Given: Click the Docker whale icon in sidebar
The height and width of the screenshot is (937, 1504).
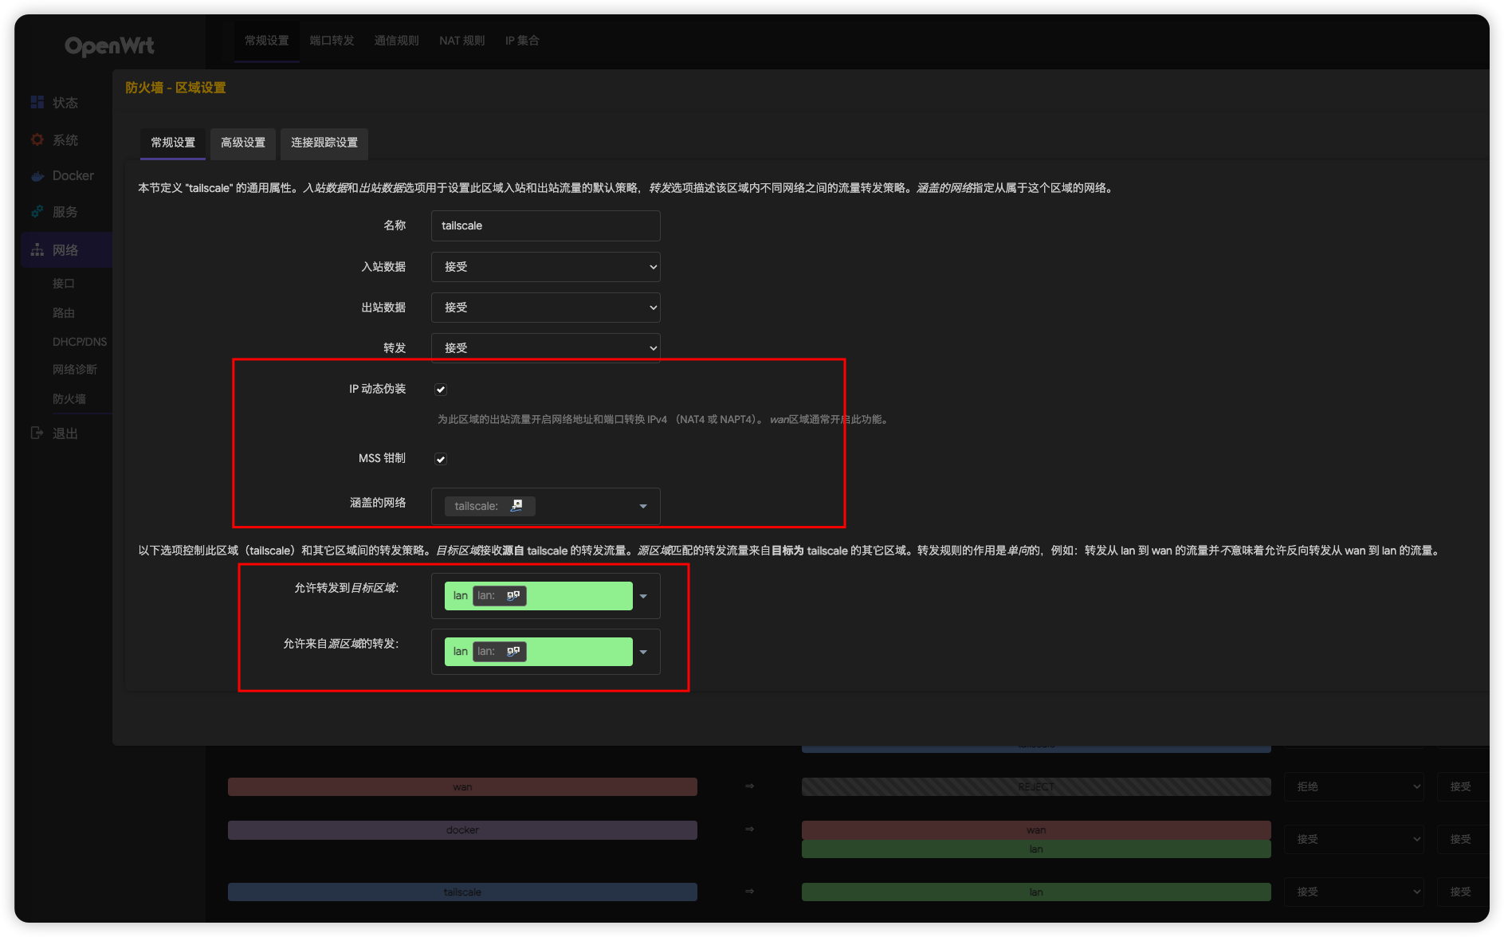Looking at the screenshot, I should [37, 176].
